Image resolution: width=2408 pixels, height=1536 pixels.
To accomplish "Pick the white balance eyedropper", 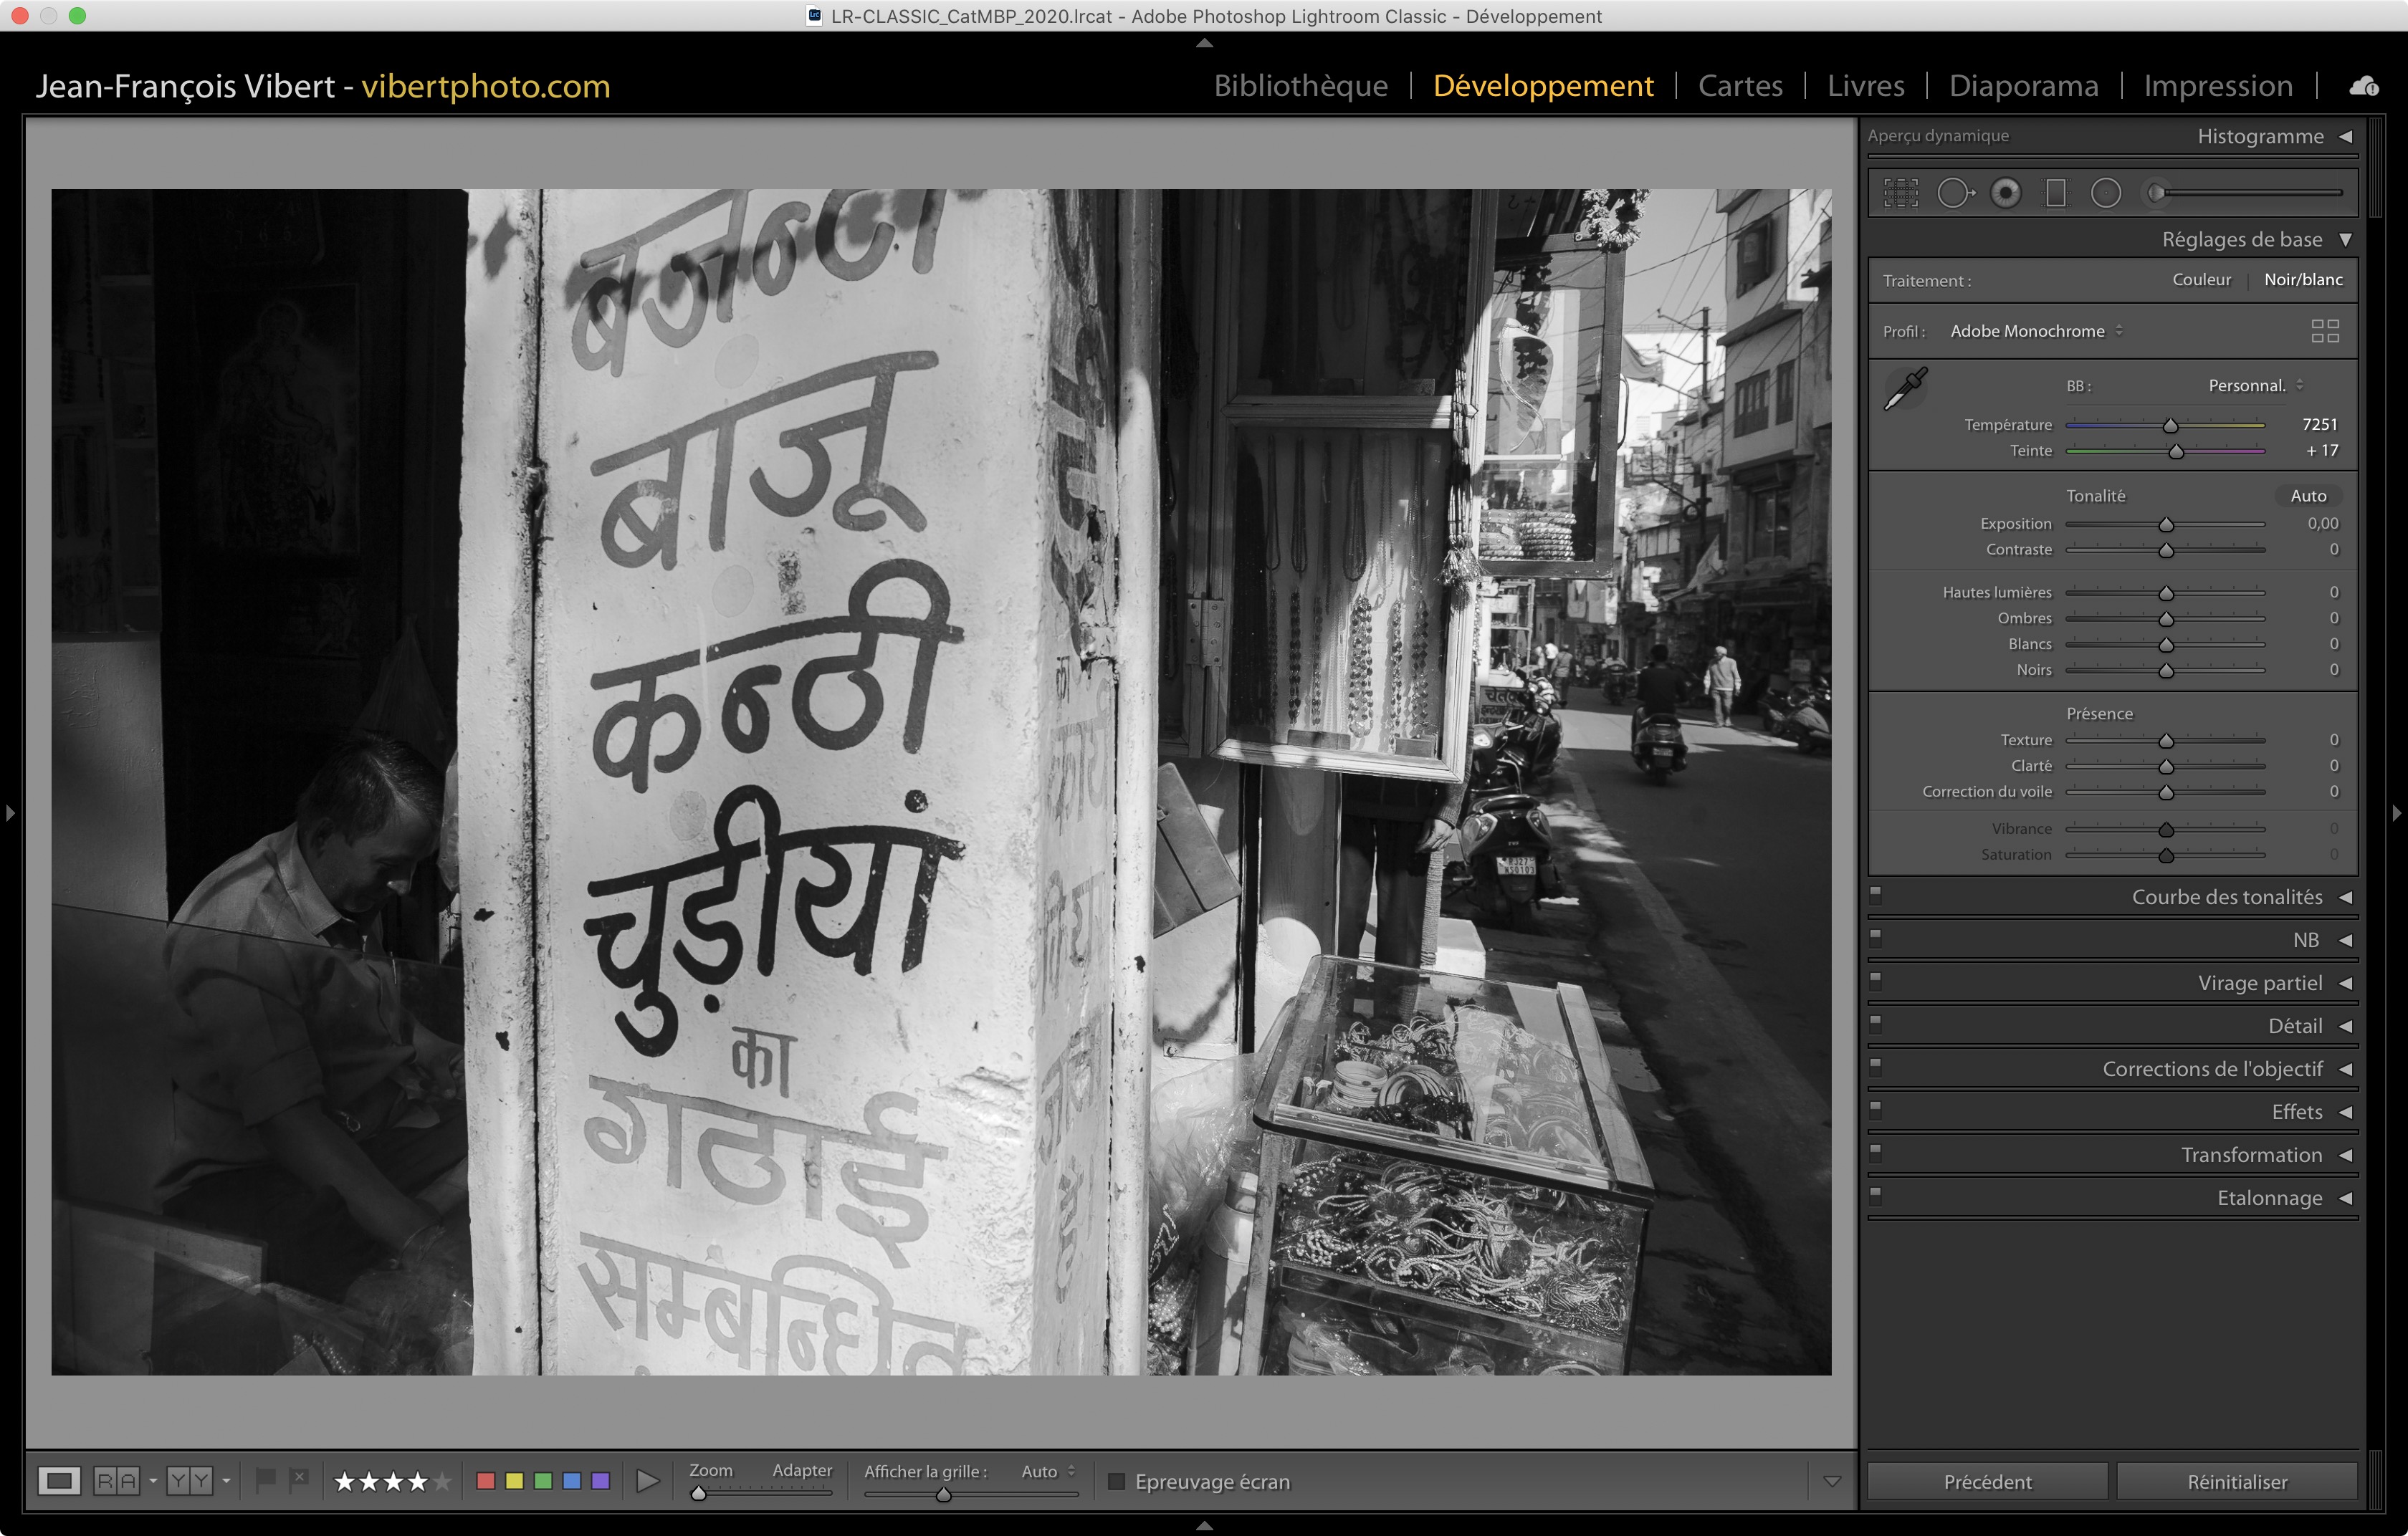I will [x=1906, y=389].
